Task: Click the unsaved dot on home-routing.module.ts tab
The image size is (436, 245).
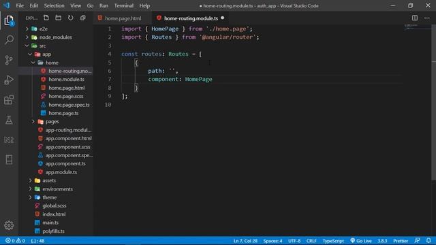Action: click(x=223, y=18)
